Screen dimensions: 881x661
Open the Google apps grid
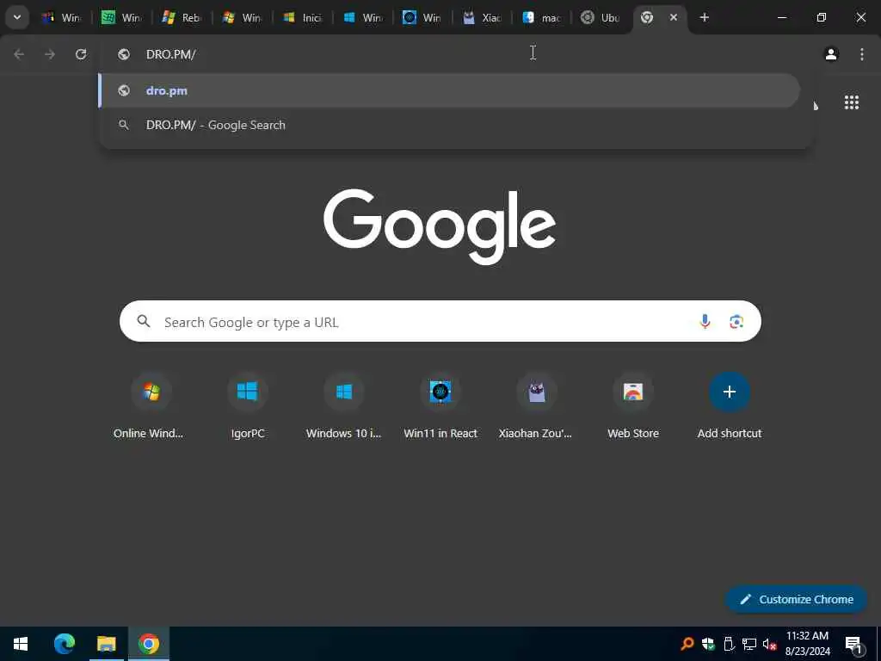point(851,102)
